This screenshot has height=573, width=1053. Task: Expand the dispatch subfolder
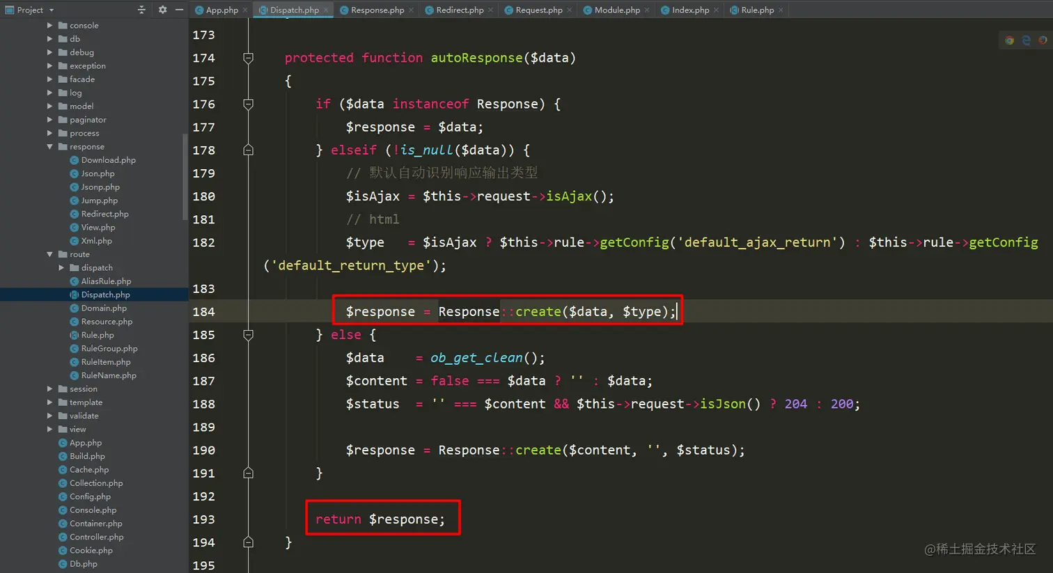(61, 268)
